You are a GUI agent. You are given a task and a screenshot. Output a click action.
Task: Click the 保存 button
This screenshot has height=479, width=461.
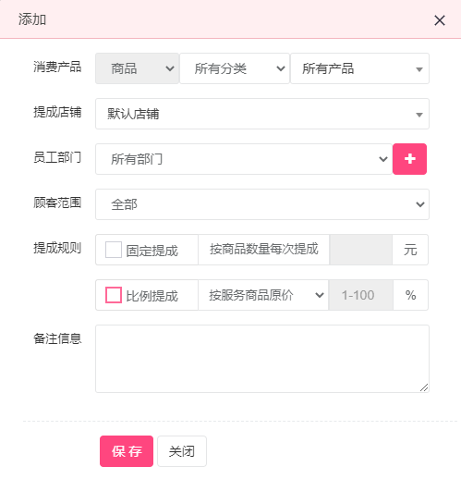(x=127, y=451)
